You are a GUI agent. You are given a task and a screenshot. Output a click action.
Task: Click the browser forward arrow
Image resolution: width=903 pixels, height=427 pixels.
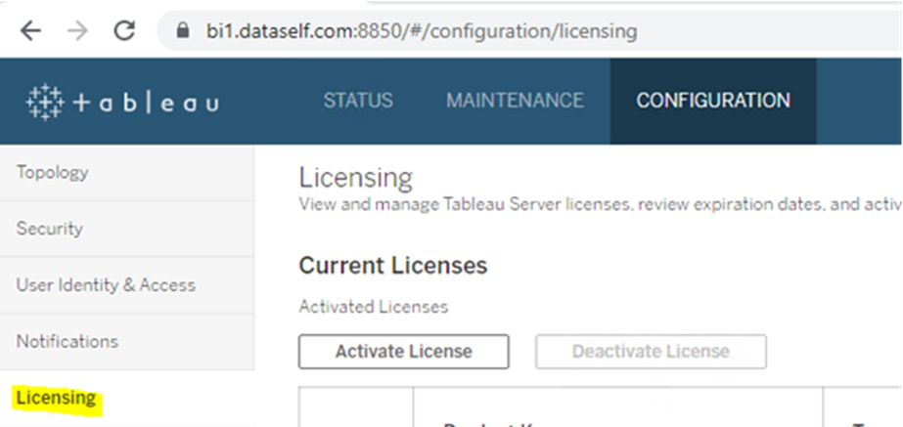(79, 30)
